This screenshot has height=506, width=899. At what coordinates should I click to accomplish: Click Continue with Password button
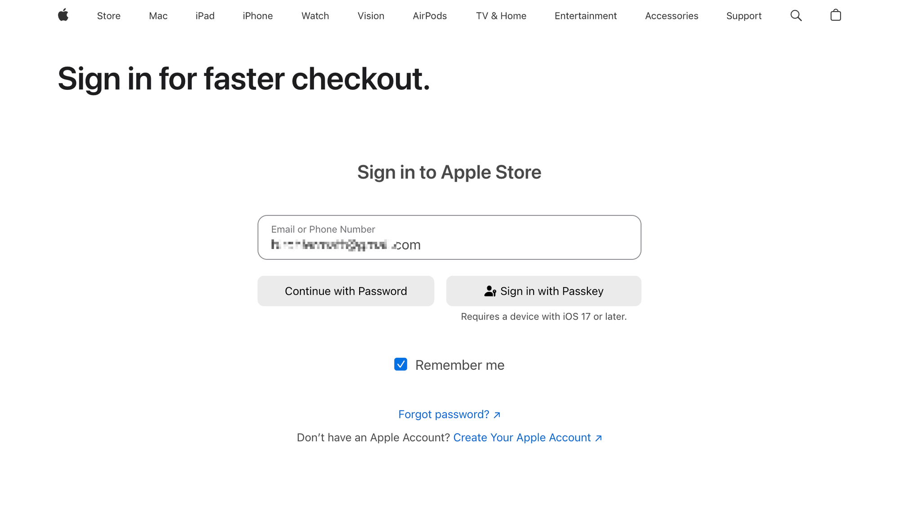point(346,291)
